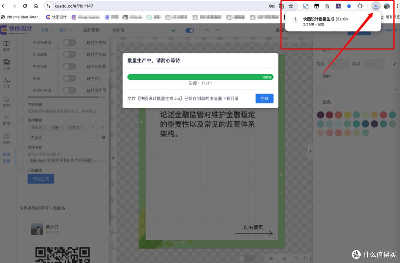400x263 pixels.
Task: Collapse the left panel with arrow
Action: [113, 158]
